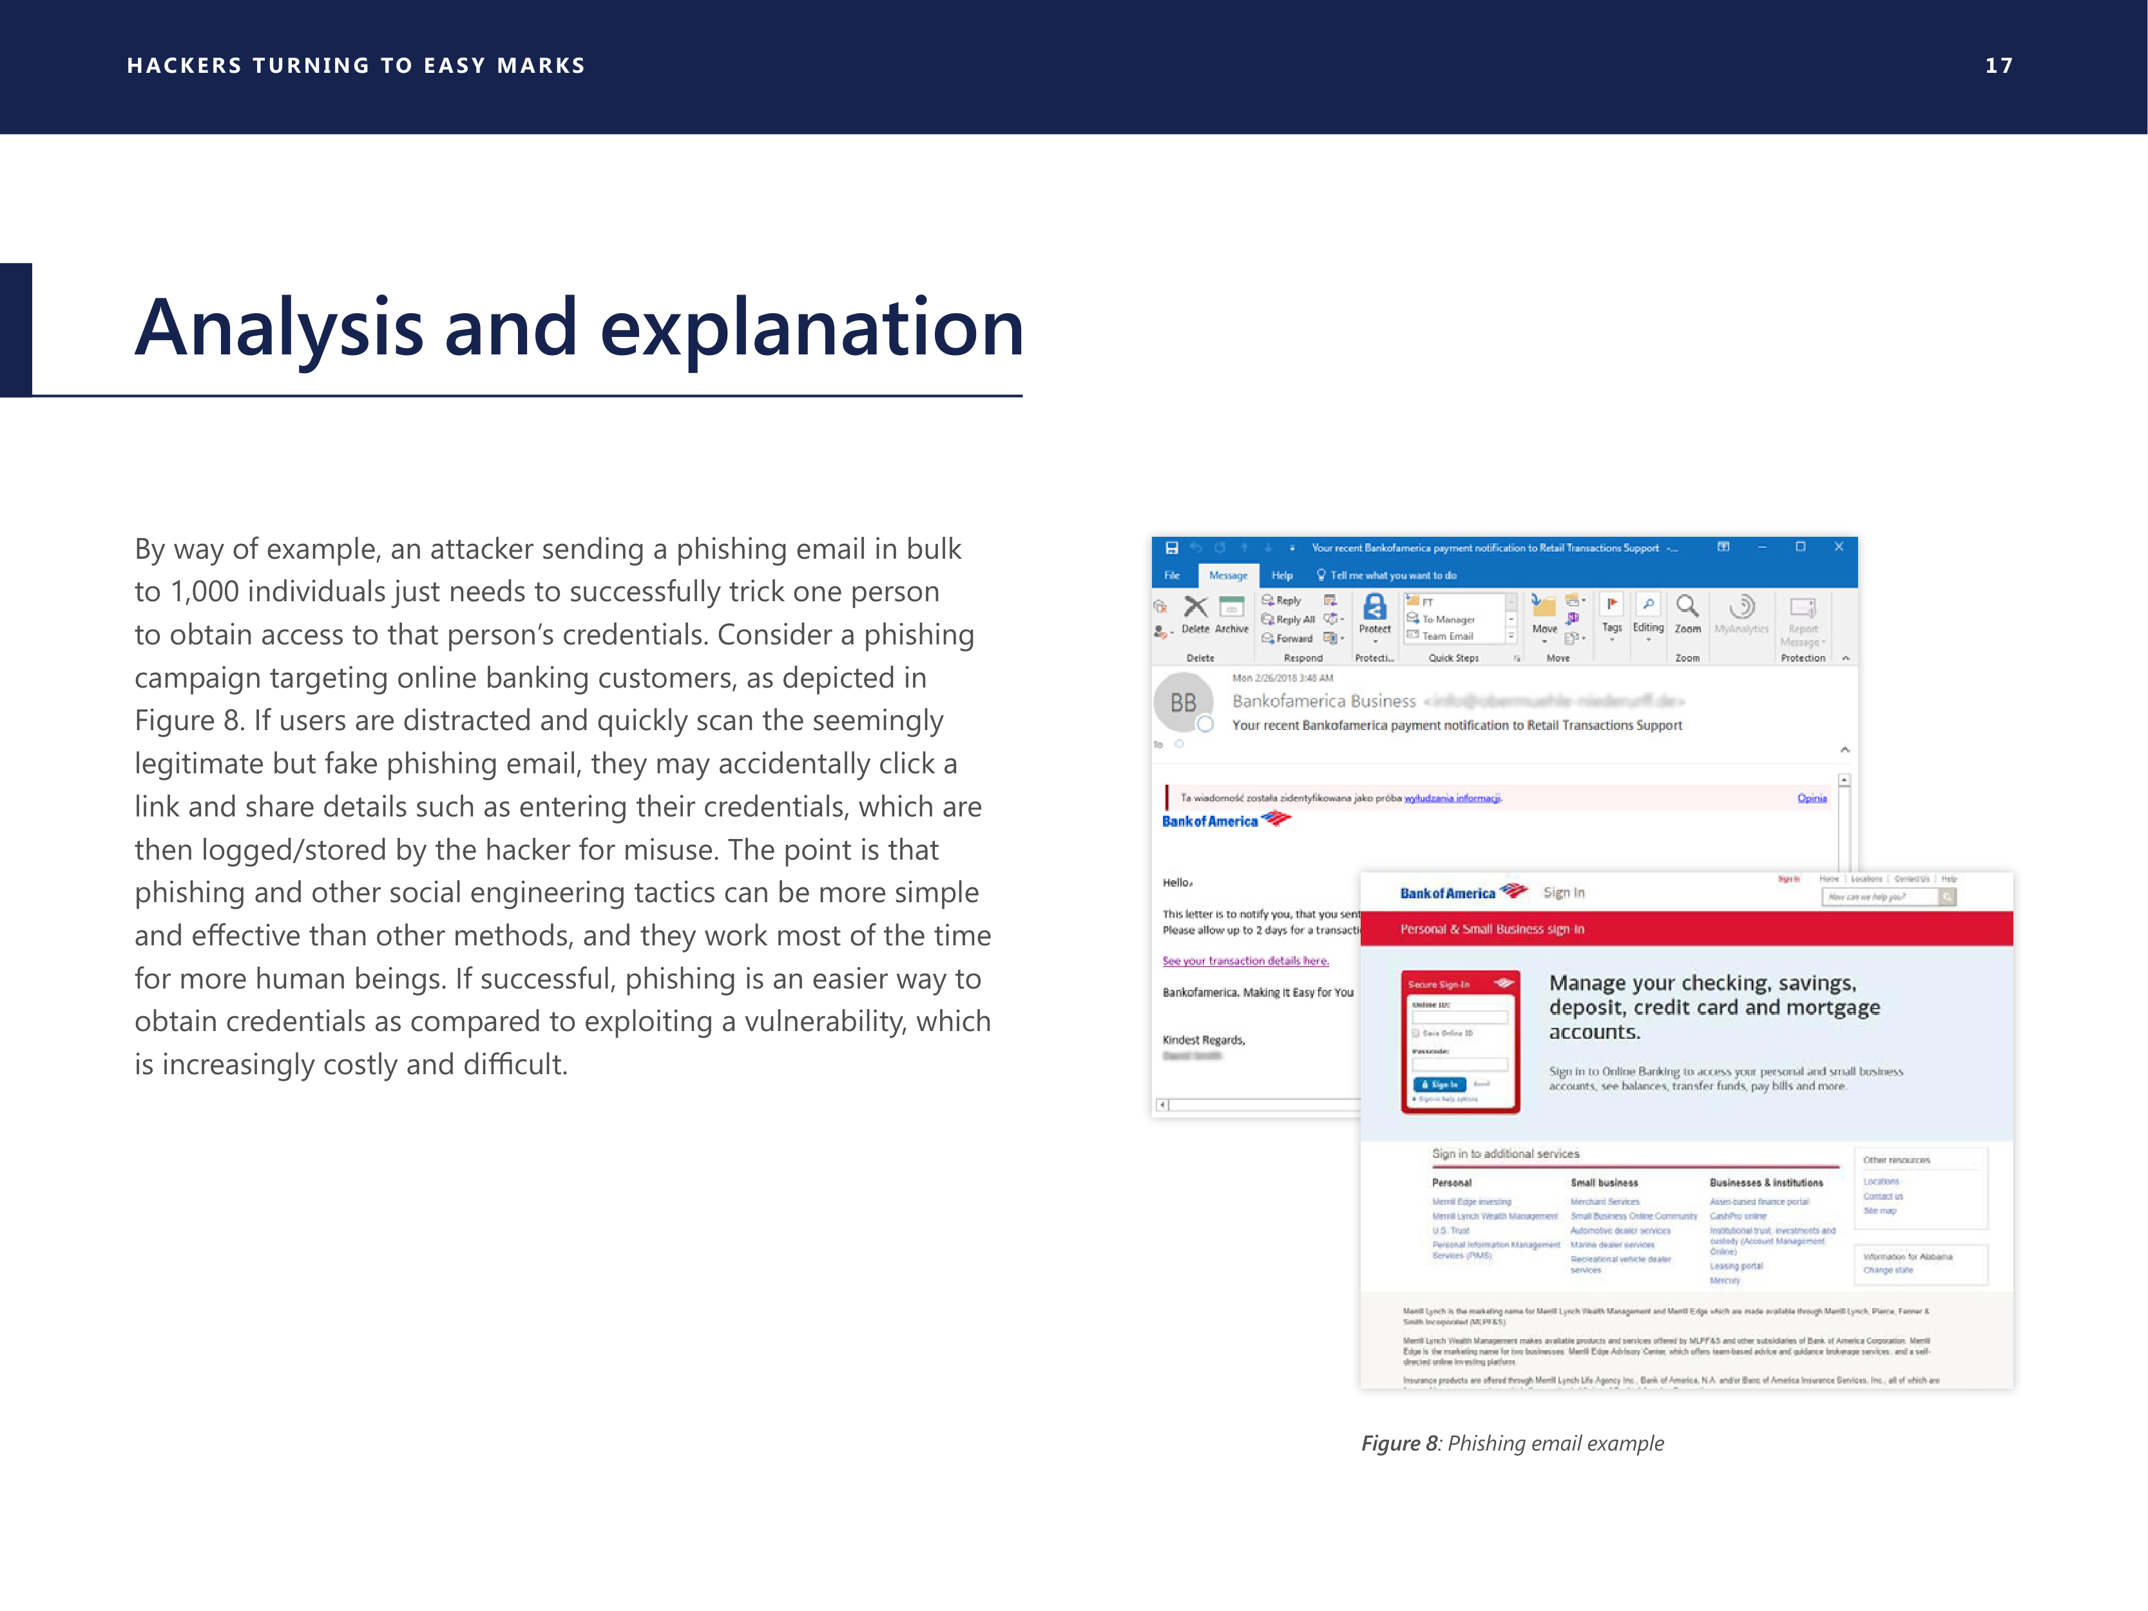Open the Help ribbon tab
Screen dimensions: 2148x1611
coord(1282,576)
